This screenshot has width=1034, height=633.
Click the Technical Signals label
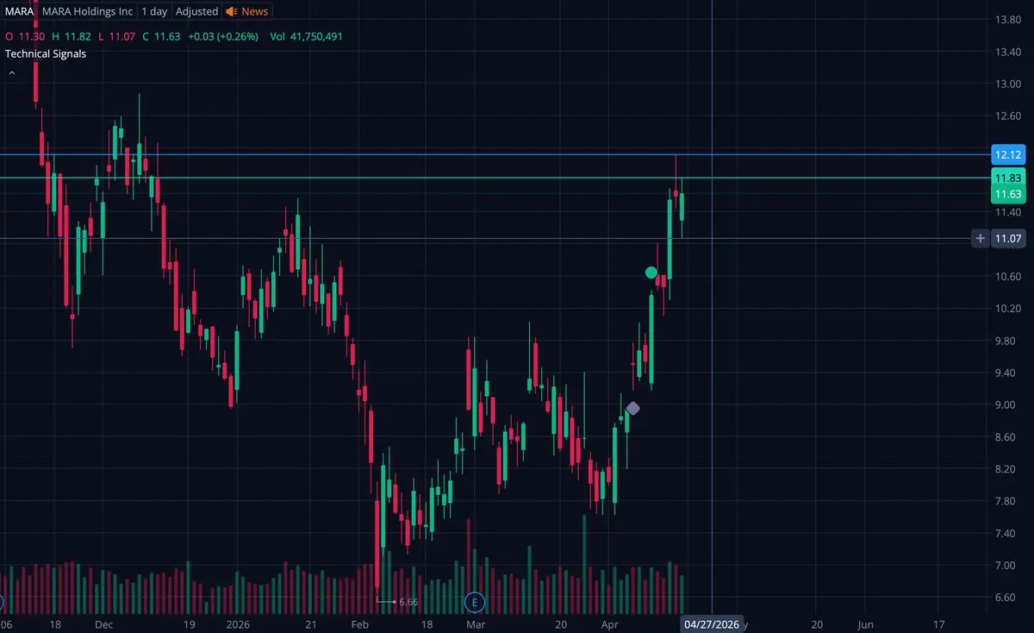[x=46, y=53]
